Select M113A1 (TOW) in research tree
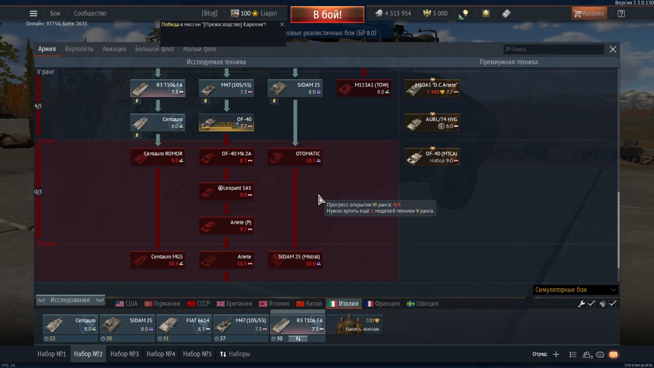Viewport: 654px width, 368px height. tap(364, 88)
